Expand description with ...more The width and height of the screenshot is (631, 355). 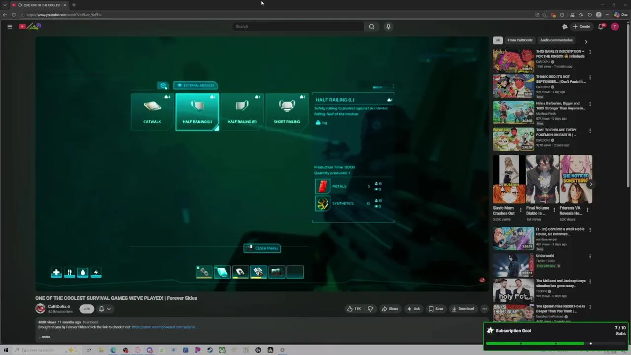(x=44, y=337)
